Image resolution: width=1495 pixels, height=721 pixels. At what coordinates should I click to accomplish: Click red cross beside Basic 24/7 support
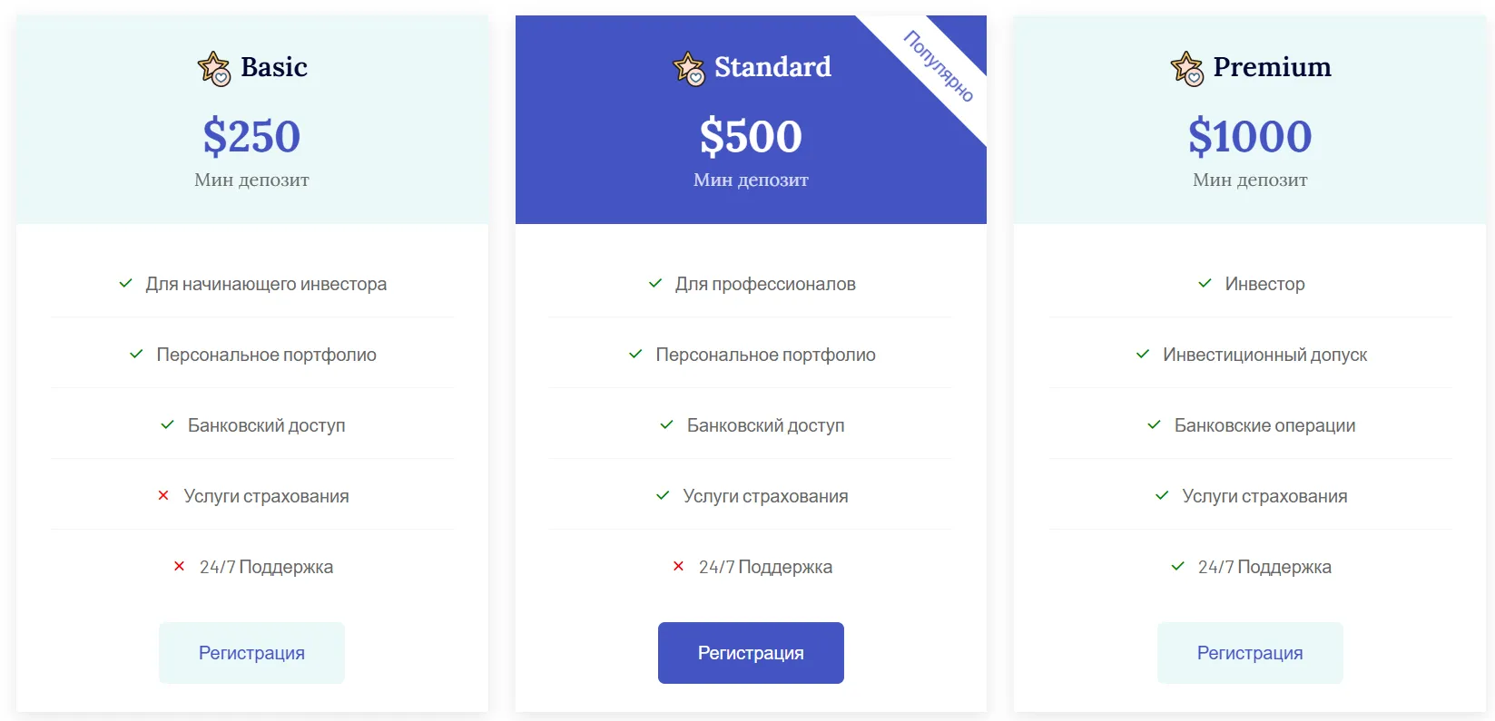pyautogui.click(x=179, y=566)
